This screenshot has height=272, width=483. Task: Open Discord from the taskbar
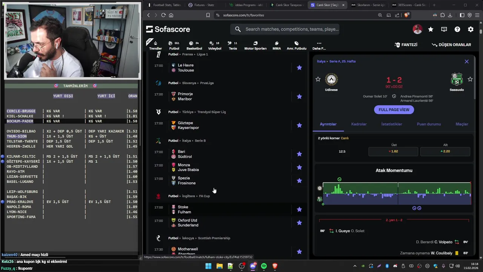pyautogui.click(x=253, y=266)
